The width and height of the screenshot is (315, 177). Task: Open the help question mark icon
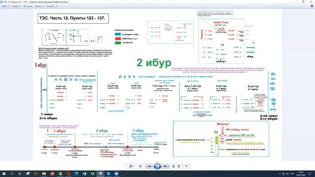point(312,6)
